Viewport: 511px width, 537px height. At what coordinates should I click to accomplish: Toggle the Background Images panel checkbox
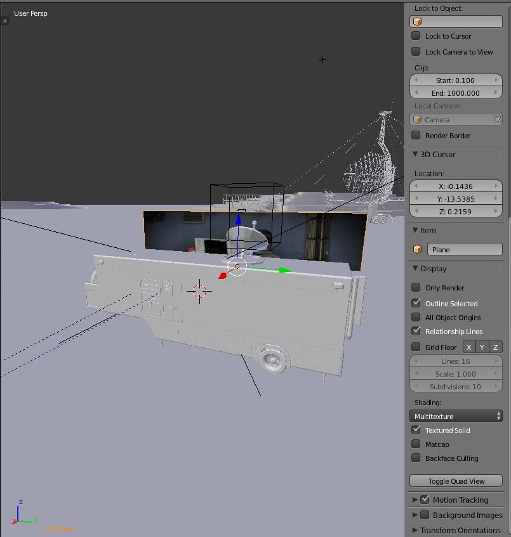point(425,515)
